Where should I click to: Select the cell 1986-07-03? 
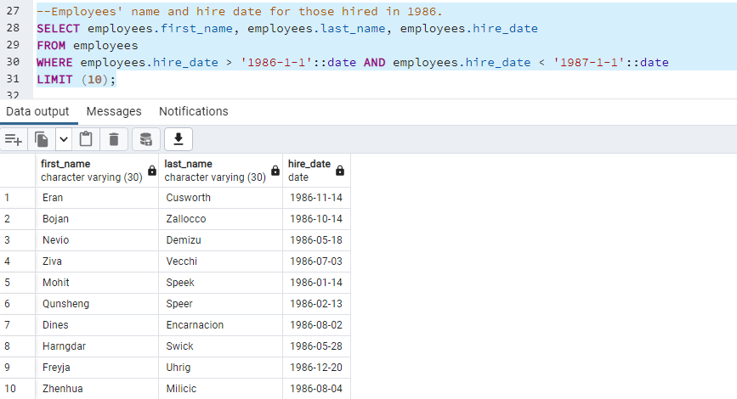316,261
